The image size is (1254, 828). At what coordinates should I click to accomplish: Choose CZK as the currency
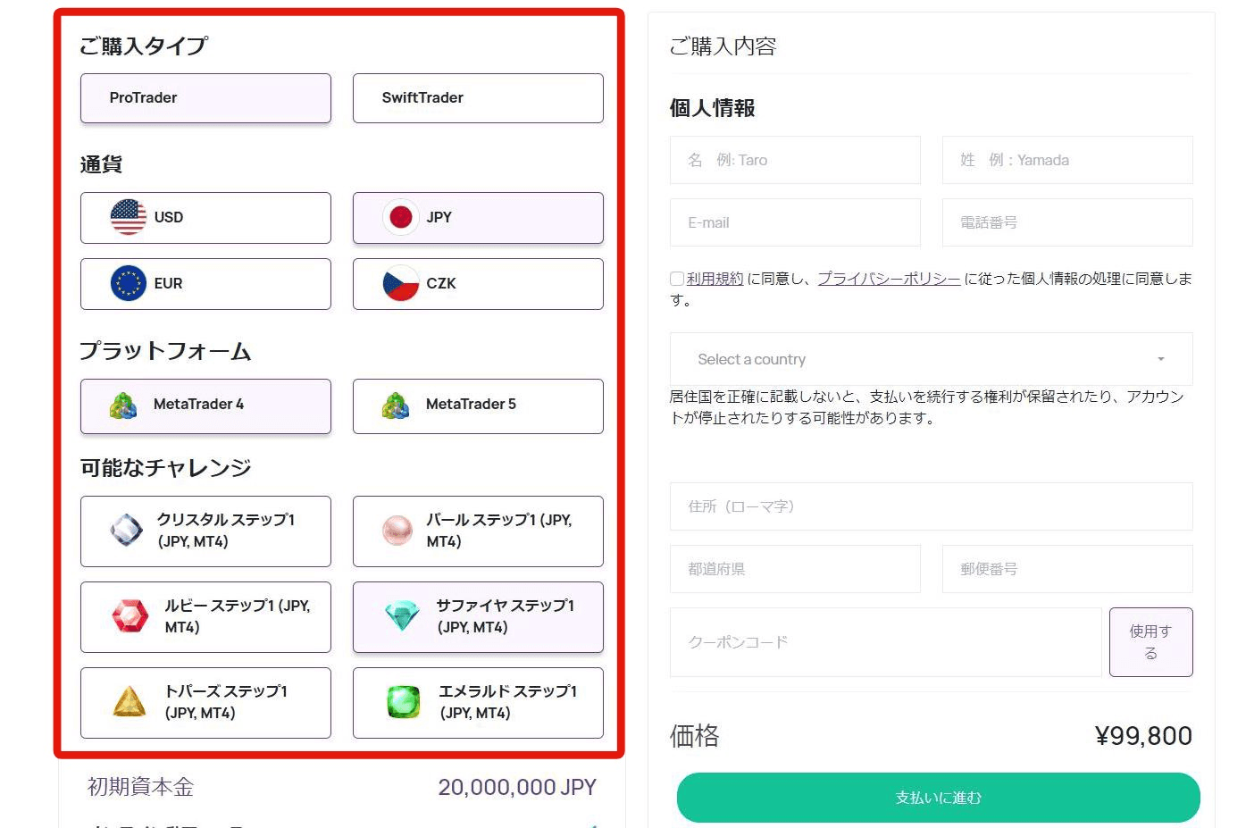click(478, 284)
